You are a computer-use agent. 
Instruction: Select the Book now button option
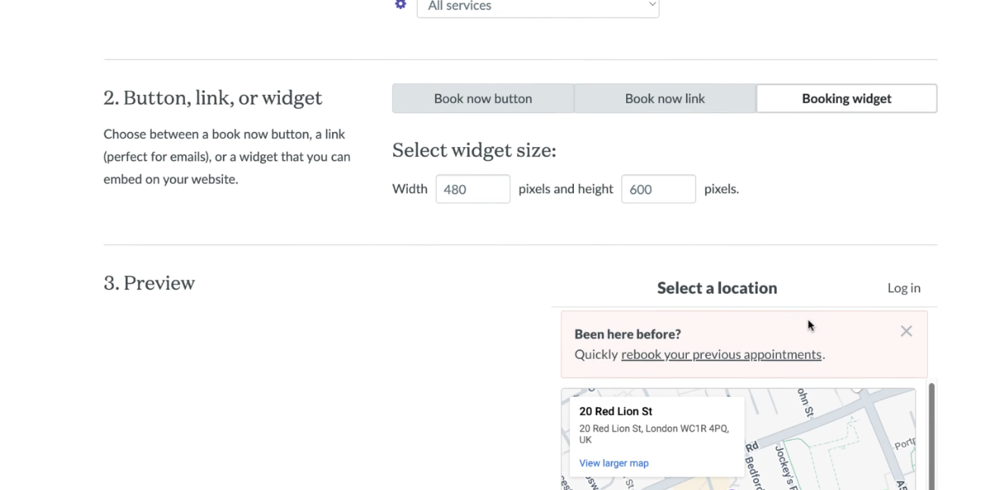[x=483, y=99]
